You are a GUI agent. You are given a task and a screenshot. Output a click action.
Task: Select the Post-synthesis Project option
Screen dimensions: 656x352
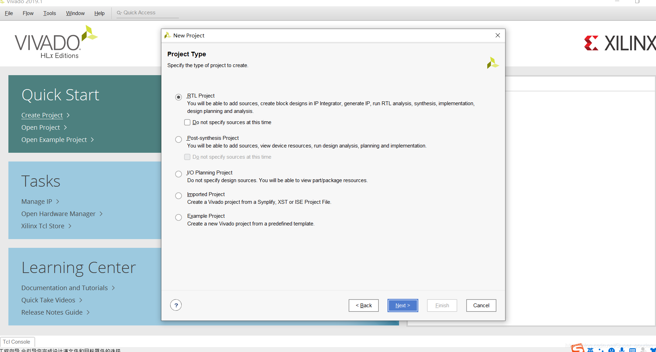point(179,139)
